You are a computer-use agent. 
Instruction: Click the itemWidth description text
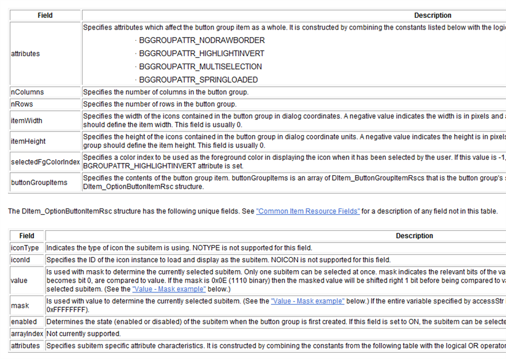pos(294,121)
